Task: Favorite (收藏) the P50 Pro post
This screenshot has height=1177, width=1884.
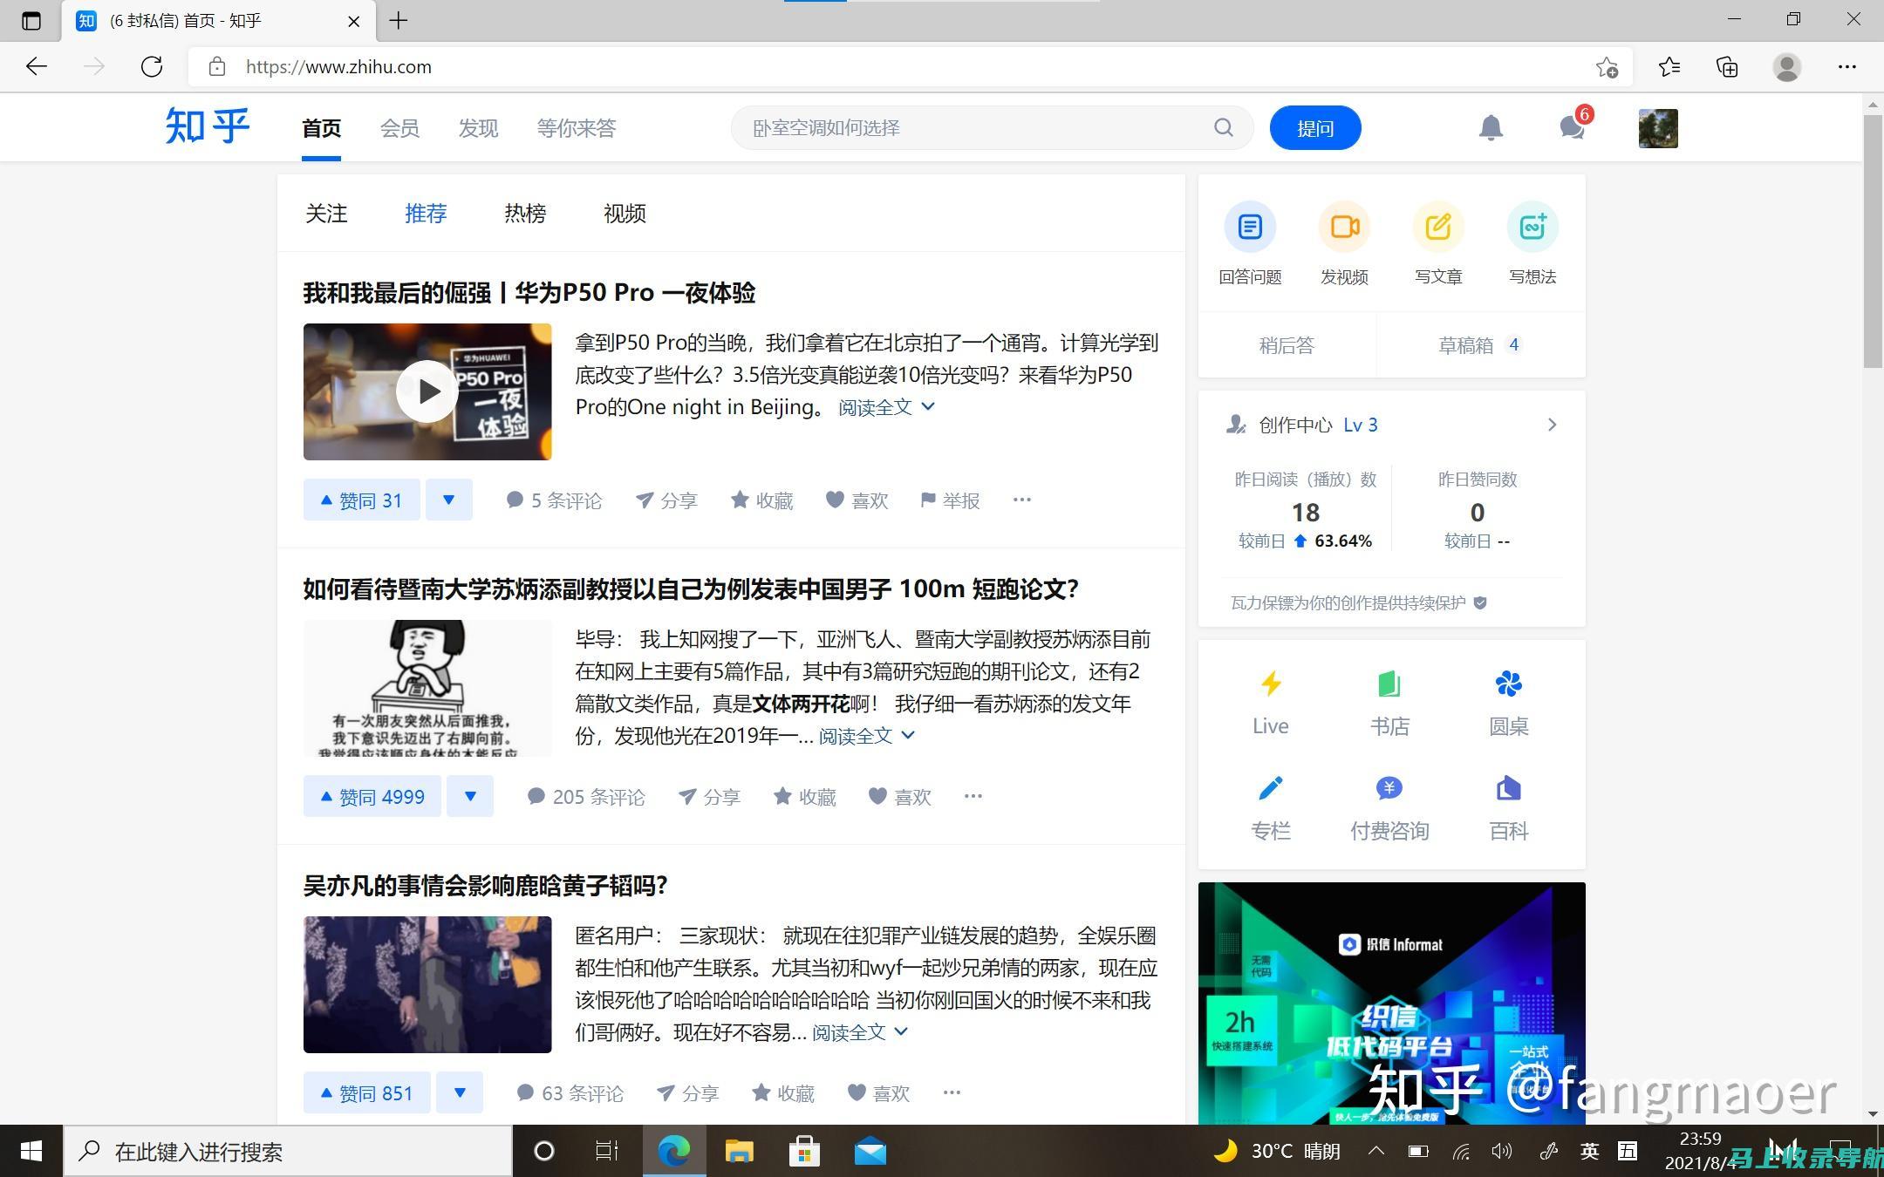Action: [x=761, y=500]
